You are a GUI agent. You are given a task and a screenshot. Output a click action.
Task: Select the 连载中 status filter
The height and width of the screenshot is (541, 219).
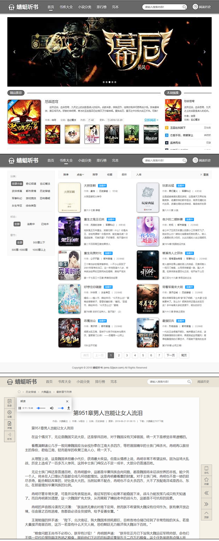(31, 224)
